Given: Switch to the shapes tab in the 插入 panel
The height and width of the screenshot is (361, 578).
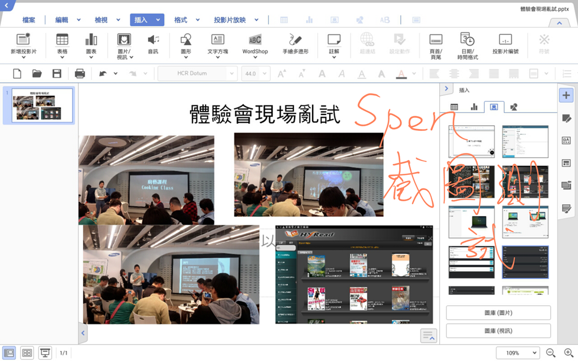Looking at the screenshot, I should click(514, 107).
